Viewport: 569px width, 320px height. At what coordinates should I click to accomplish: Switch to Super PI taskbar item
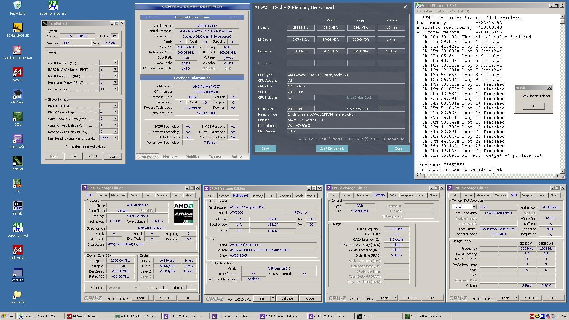pyautogui.click(x=41, y=316)
